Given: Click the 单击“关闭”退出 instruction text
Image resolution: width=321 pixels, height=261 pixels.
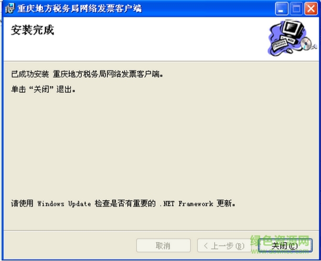Looking at the screenshot, I should (43, 90).
